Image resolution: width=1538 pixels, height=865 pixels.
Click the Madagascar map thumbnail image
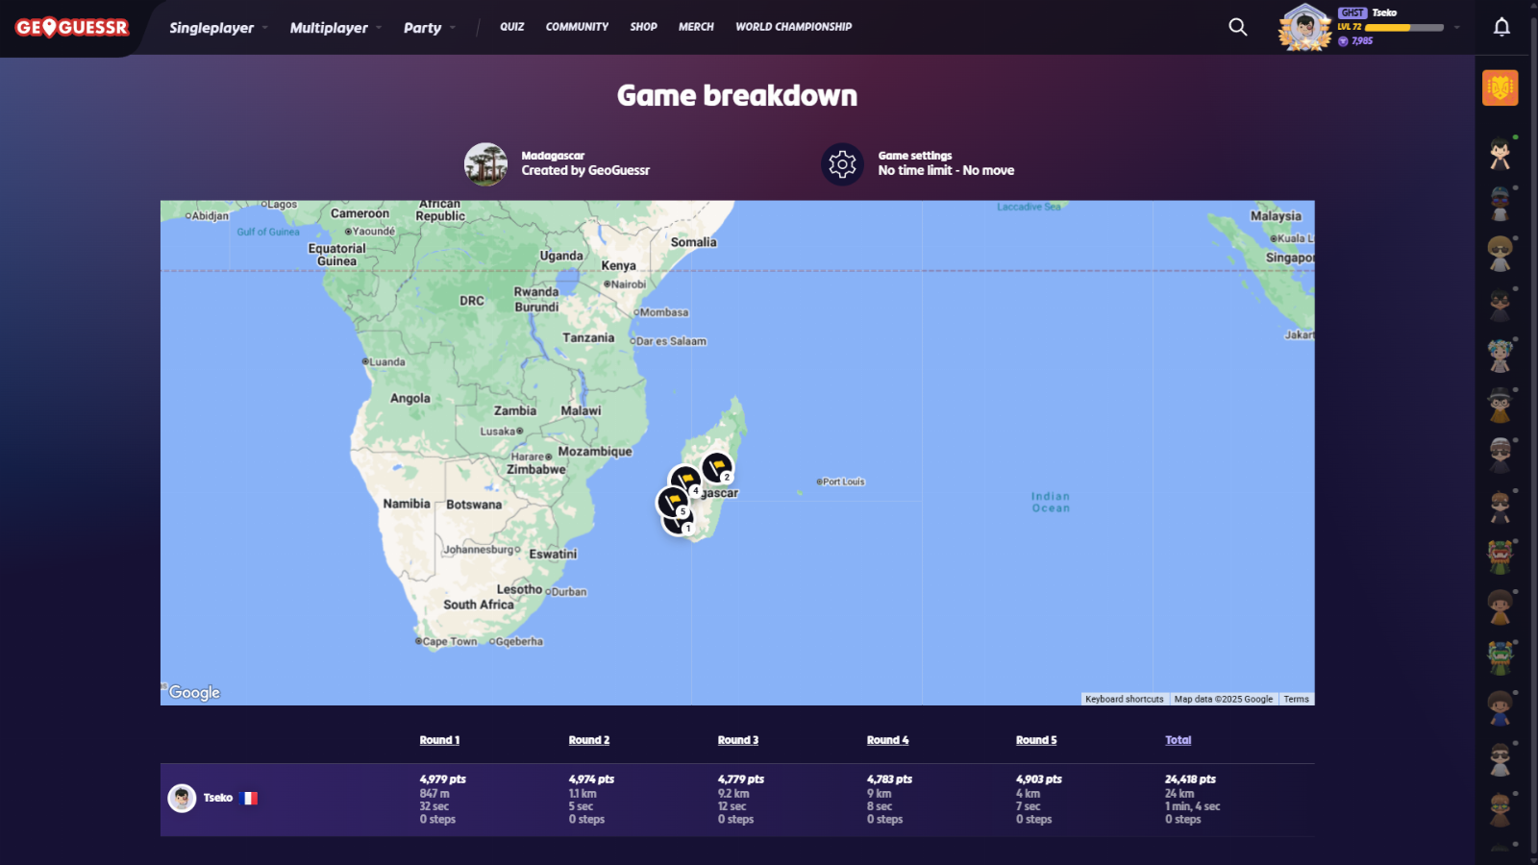click(x=485, y=164)
